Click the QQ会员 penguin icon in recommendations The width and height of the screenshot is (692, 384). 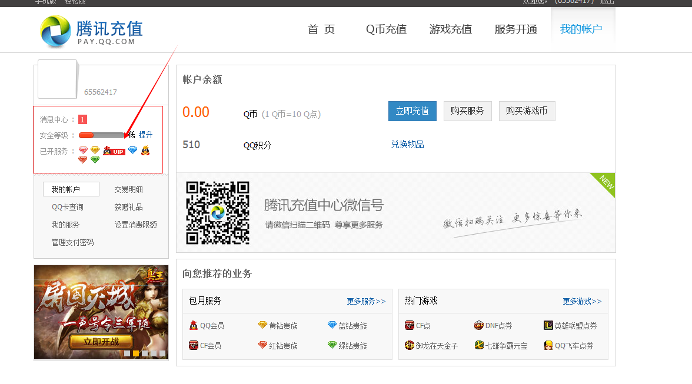[x=193, y=325]
